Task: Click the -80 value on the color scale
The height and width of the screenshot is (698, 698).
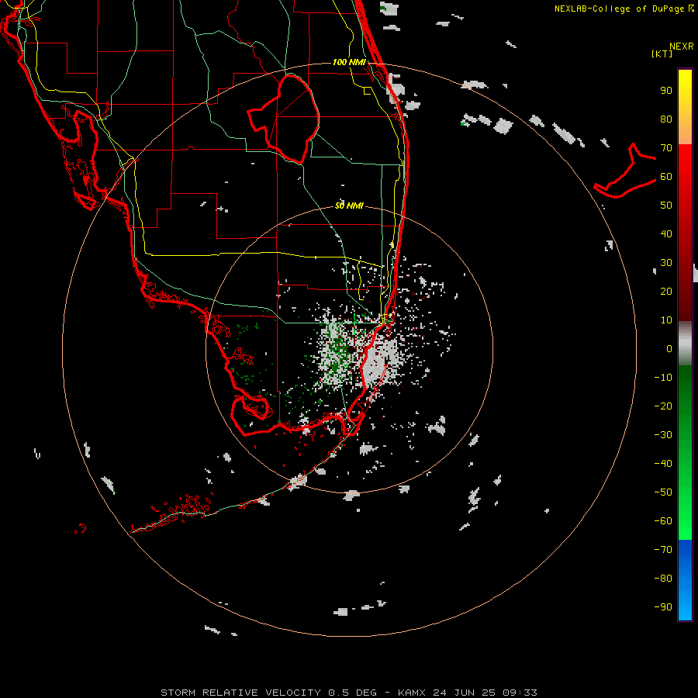Action: point(663,579)
